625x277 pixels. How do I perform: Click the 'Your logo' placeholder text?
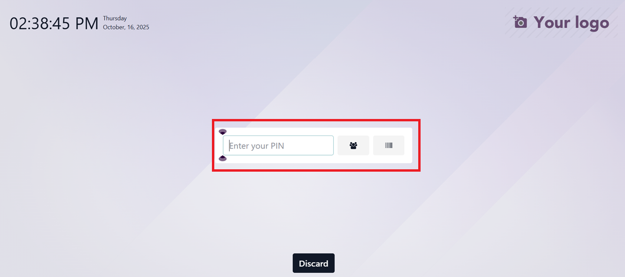click(x=571, y=22)
